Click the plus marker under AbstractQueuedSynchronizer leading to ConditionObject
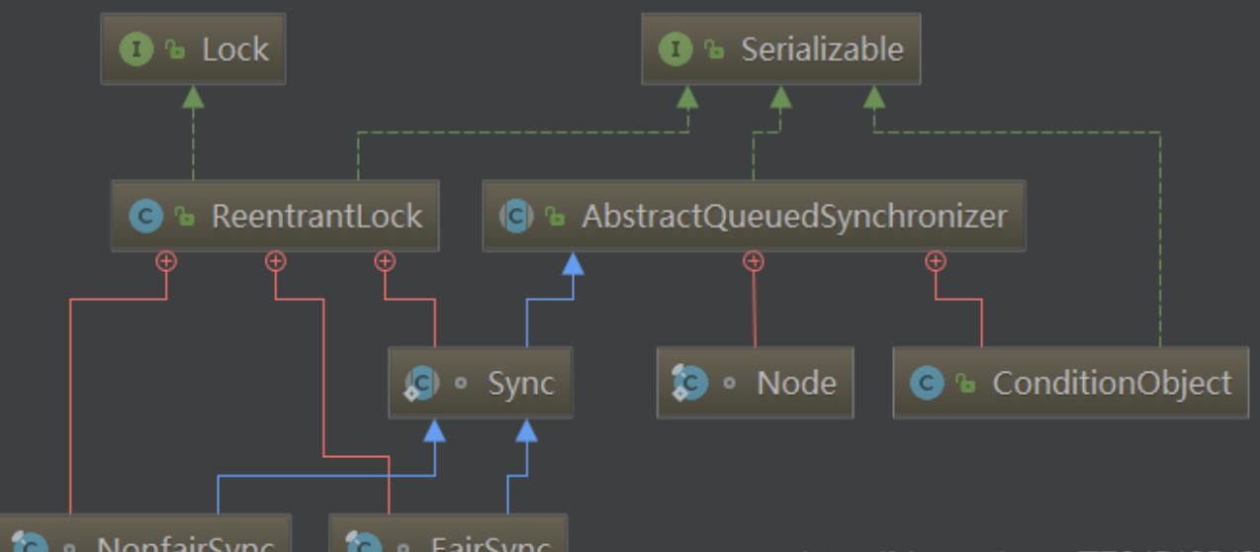The image size is (1260, 552). point(935,261)
